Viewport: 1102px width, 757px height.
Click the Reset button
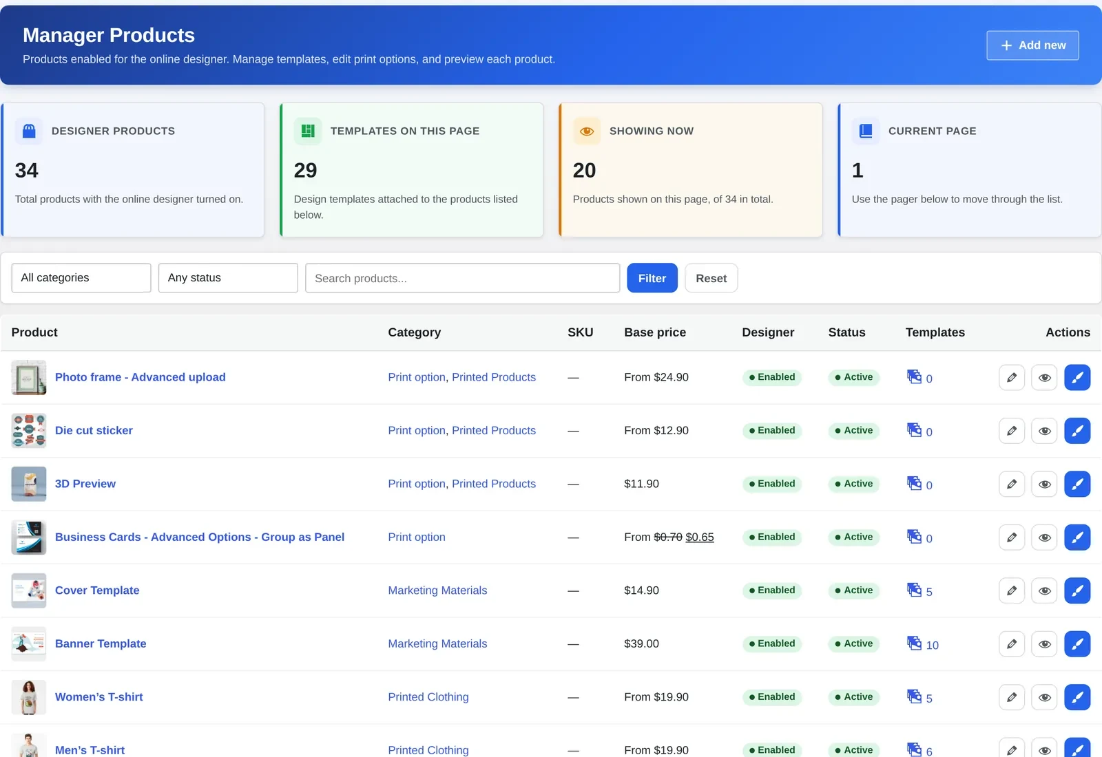click(711, 278)
